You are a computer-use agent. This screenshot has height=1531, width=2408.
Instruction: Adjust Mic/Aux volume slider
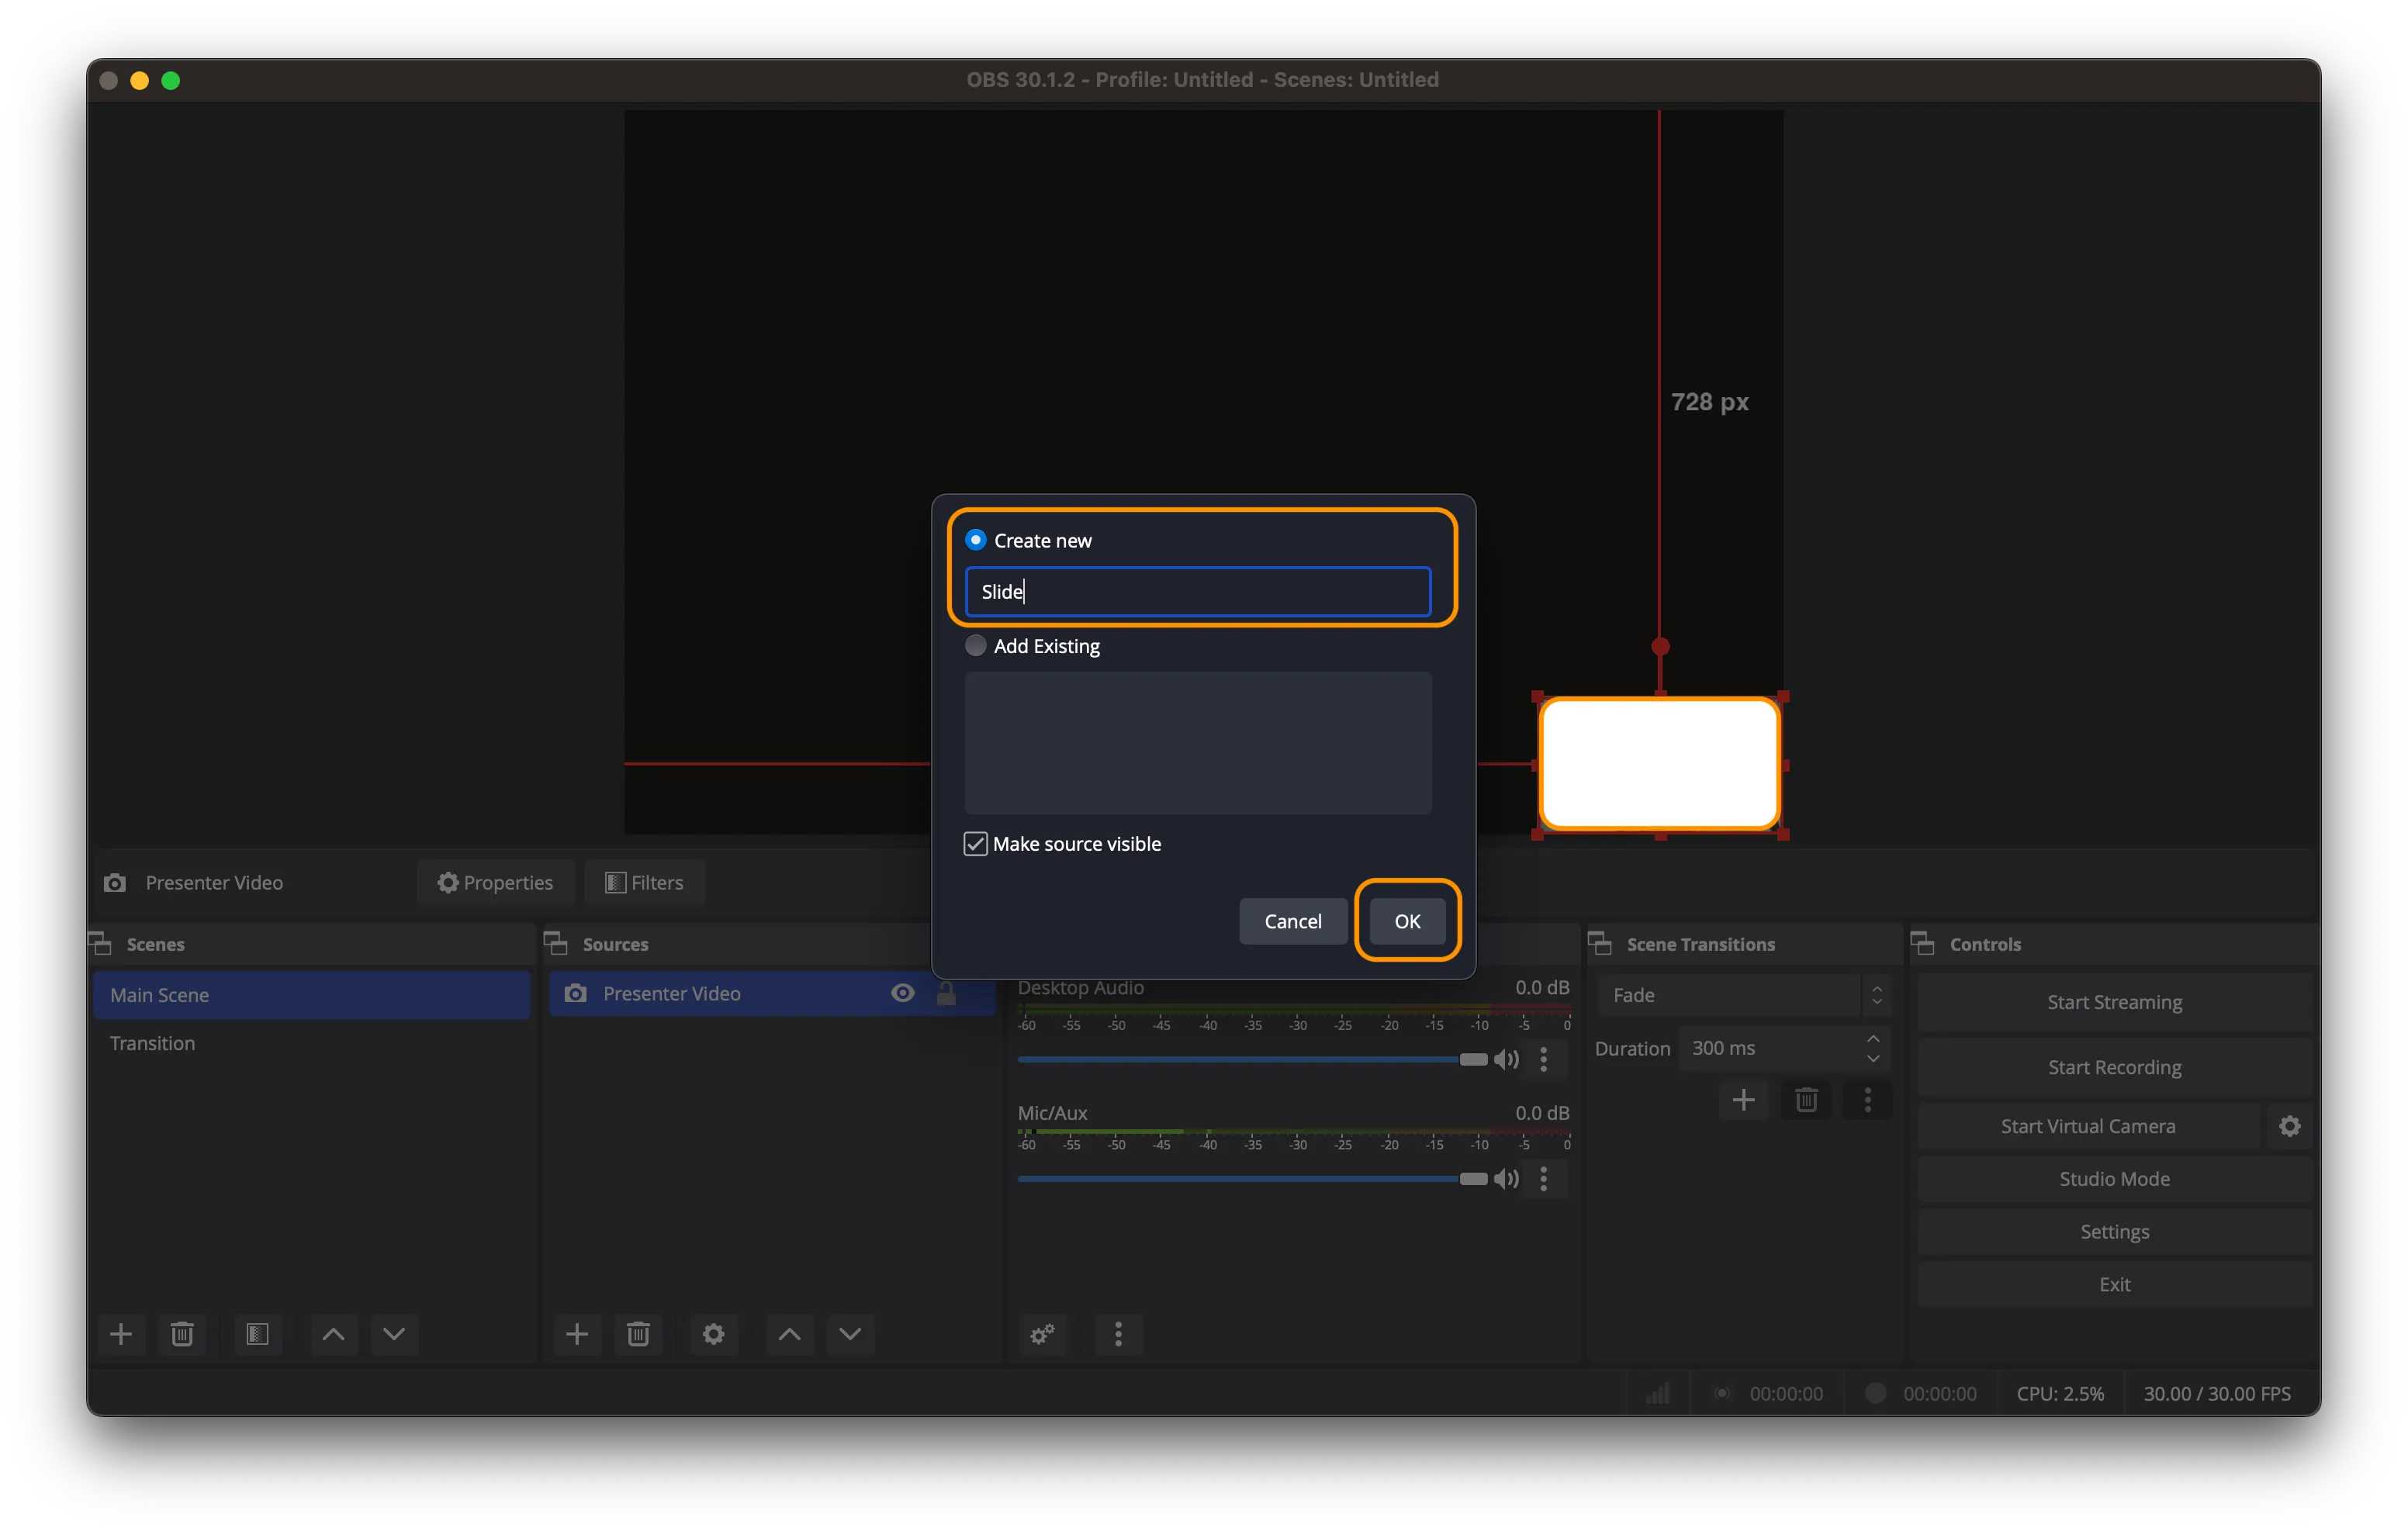(x=1252, y=1179)
